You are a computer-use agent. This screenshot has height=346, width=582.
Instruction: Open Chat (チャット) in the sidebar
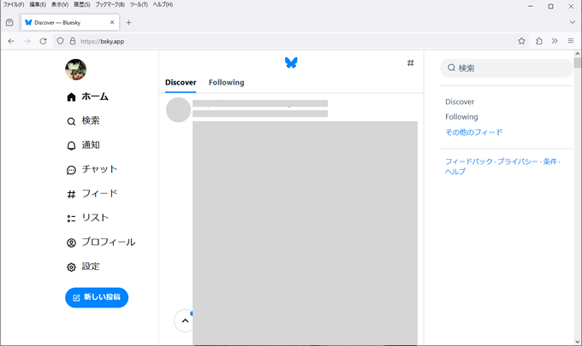pos(92,170)
